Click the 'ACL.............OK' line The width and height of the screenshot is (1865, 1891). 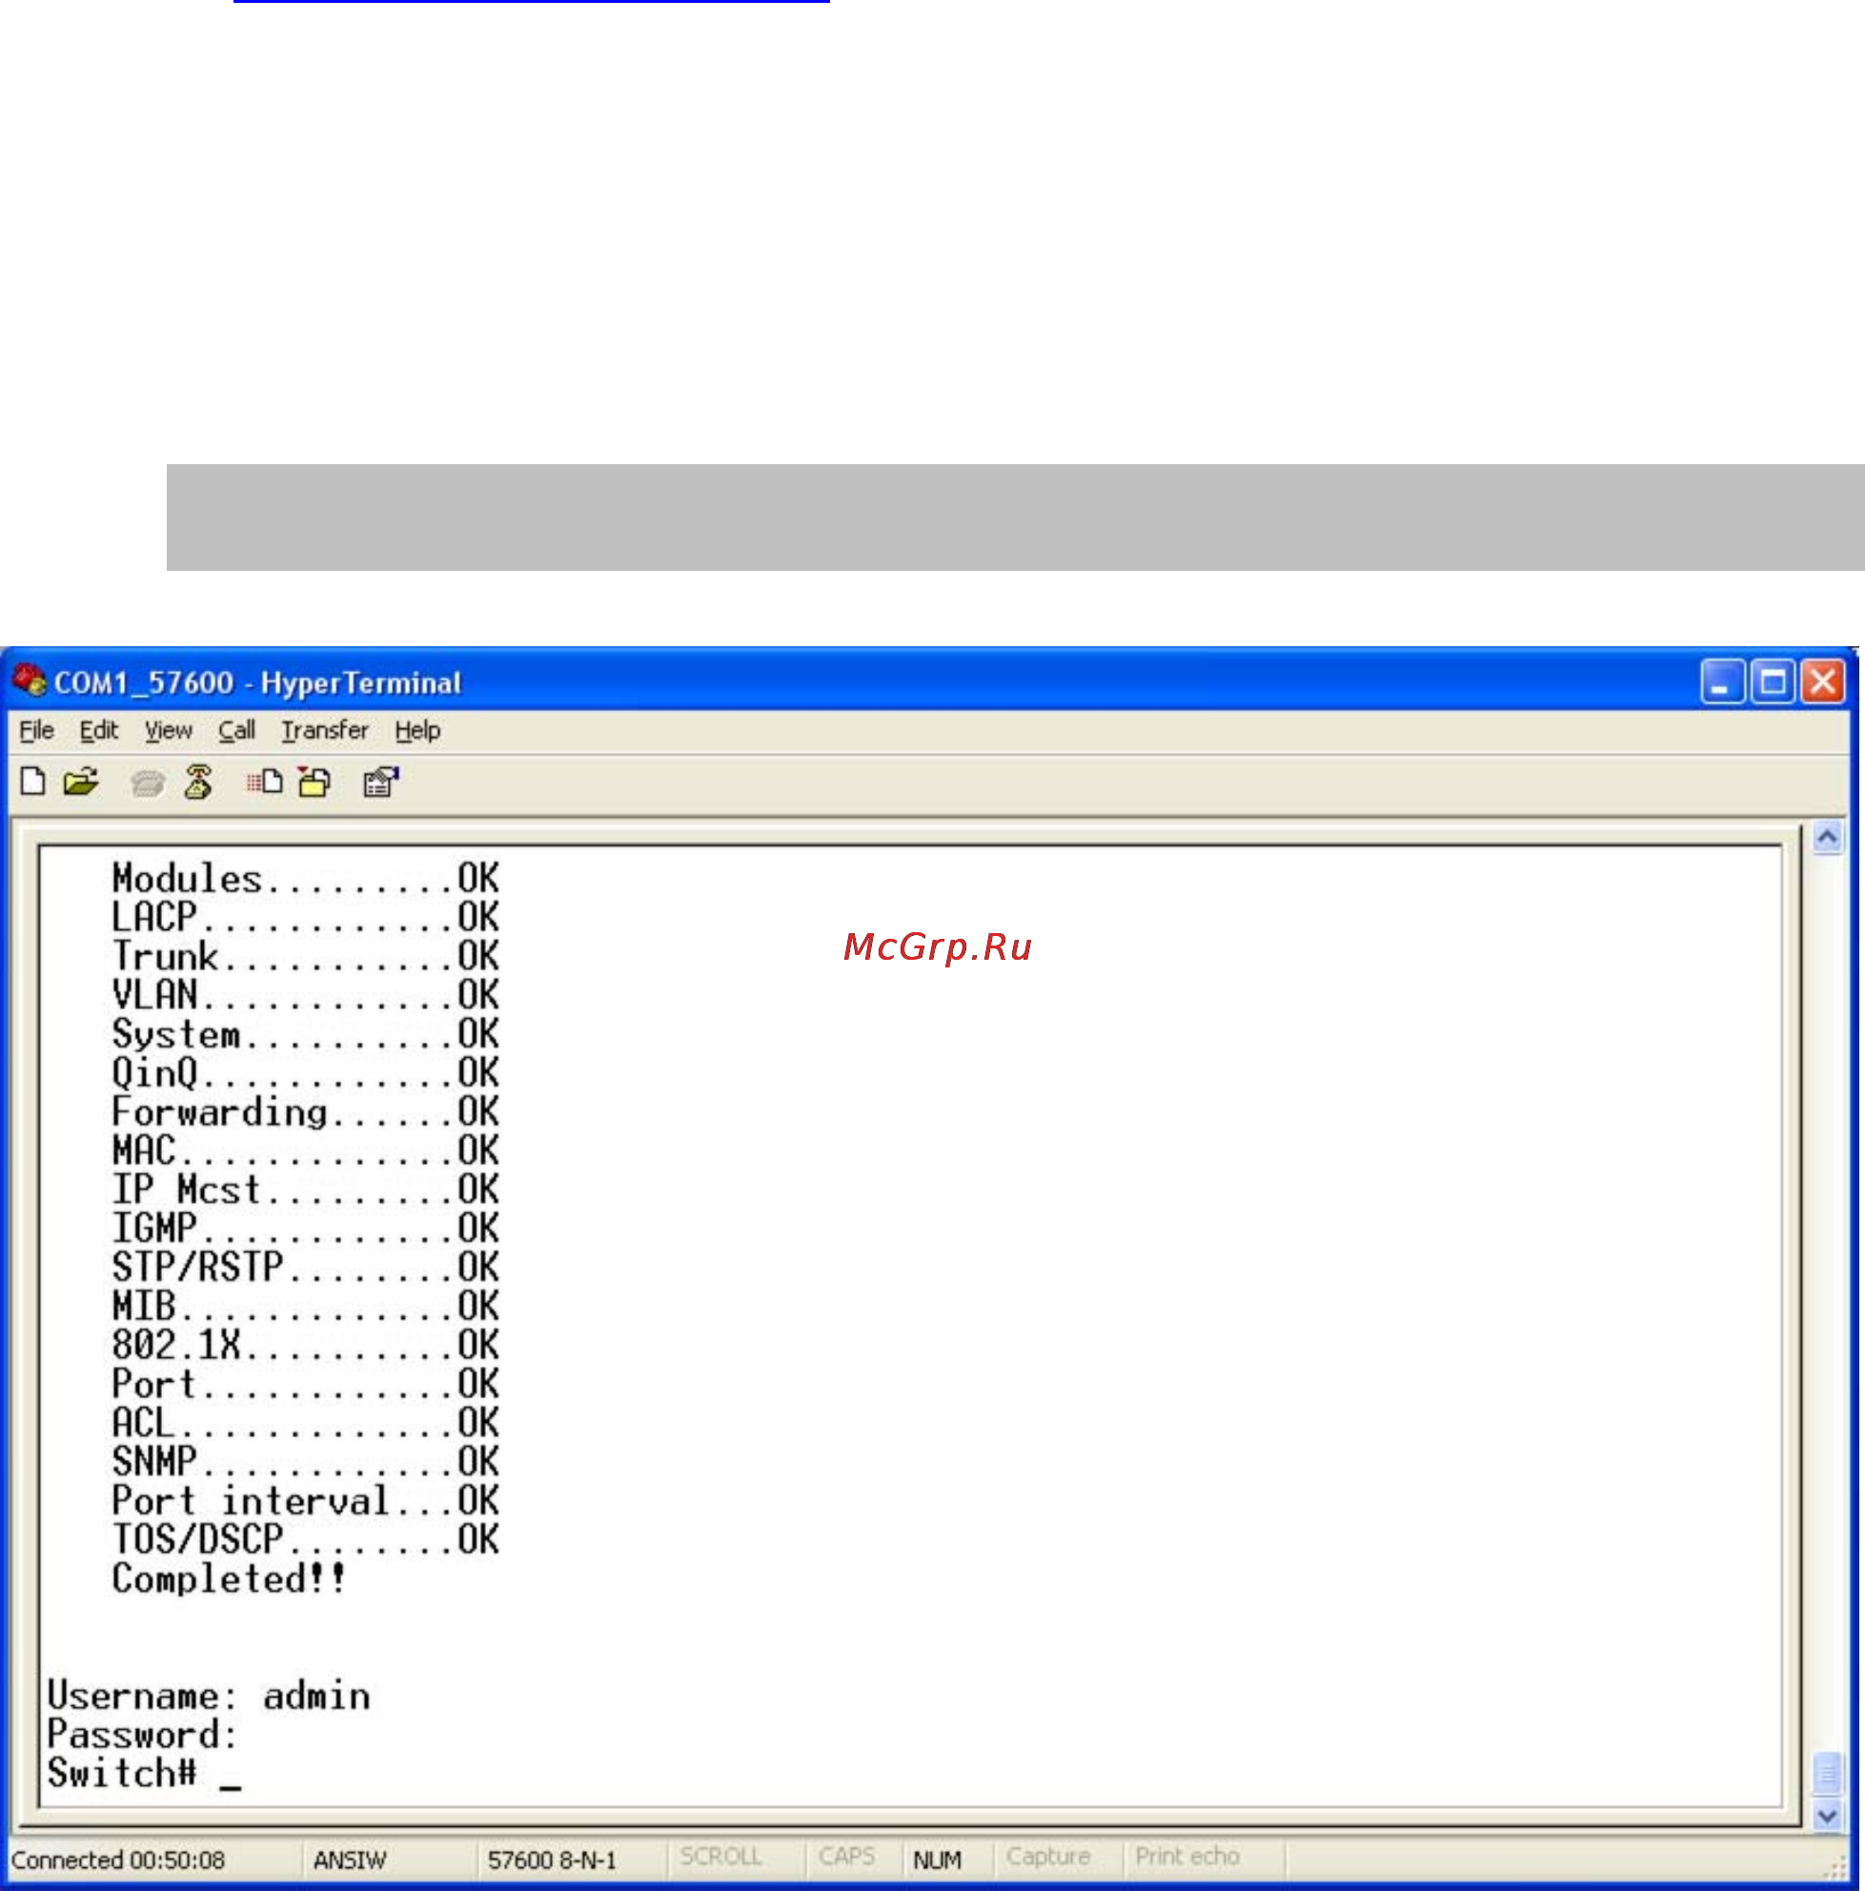(x=305, y=1422)
